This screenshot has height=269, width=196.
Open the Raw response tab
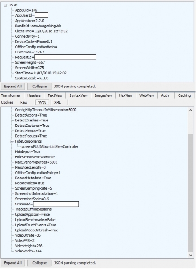[24, 102]
